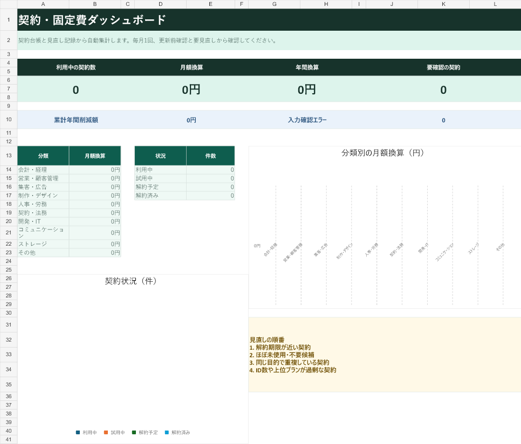This screenshot has width=521, height=444.
Task: Click the chart title 契約状況（件）
Action: point(131,281)
